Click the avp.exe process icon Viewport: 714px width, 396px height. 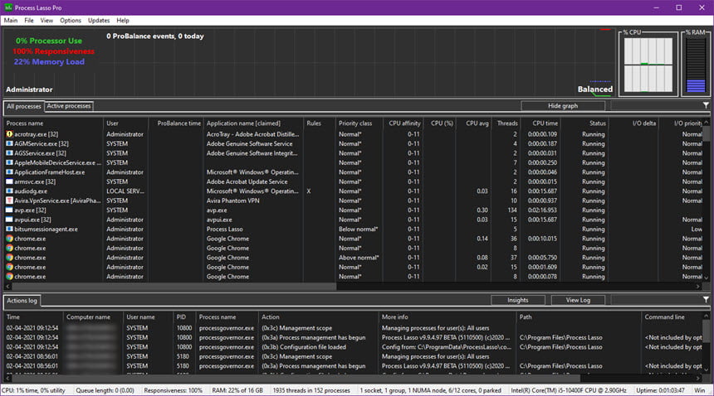(9, 210)
